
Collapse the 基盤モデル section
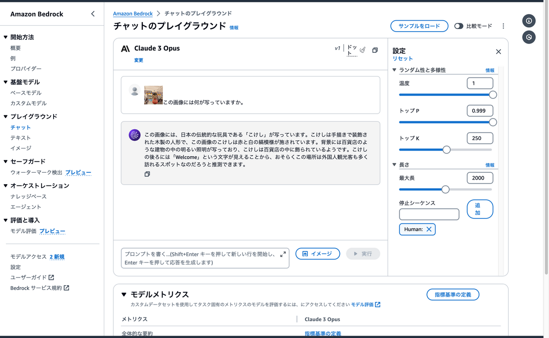pyautogui.click(x=5, y=82)
